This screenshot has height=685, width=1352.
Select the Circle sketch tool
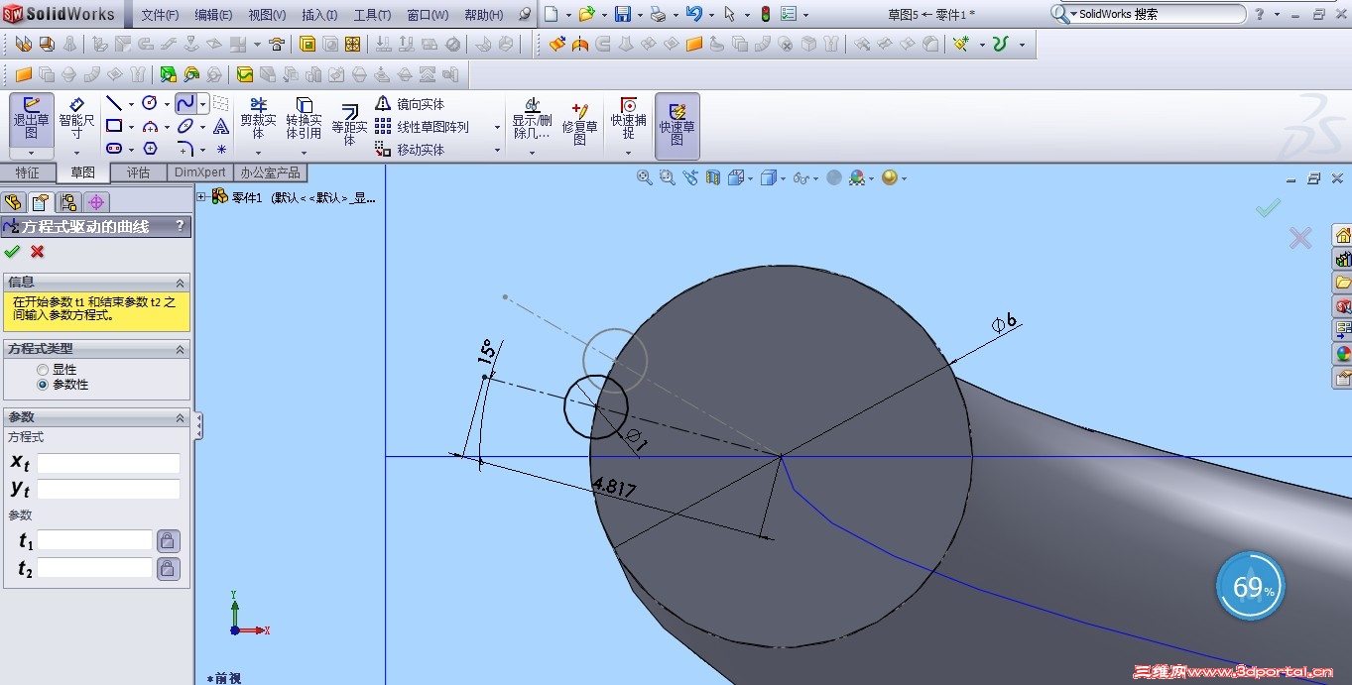[150, 103]
